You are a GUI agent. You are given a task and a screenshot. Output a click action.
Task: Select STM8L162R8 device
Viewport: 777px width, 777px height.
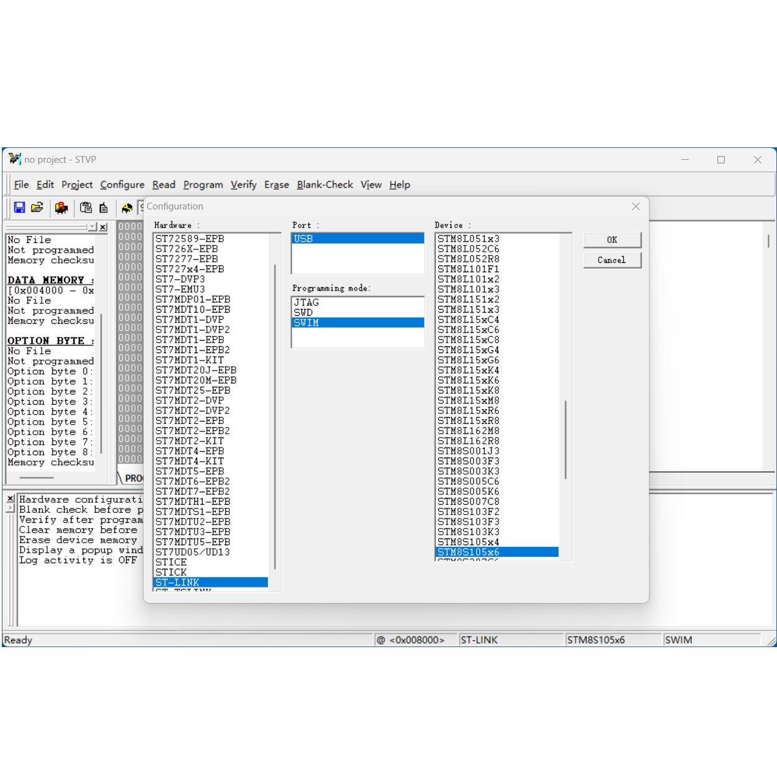(497, 441)
